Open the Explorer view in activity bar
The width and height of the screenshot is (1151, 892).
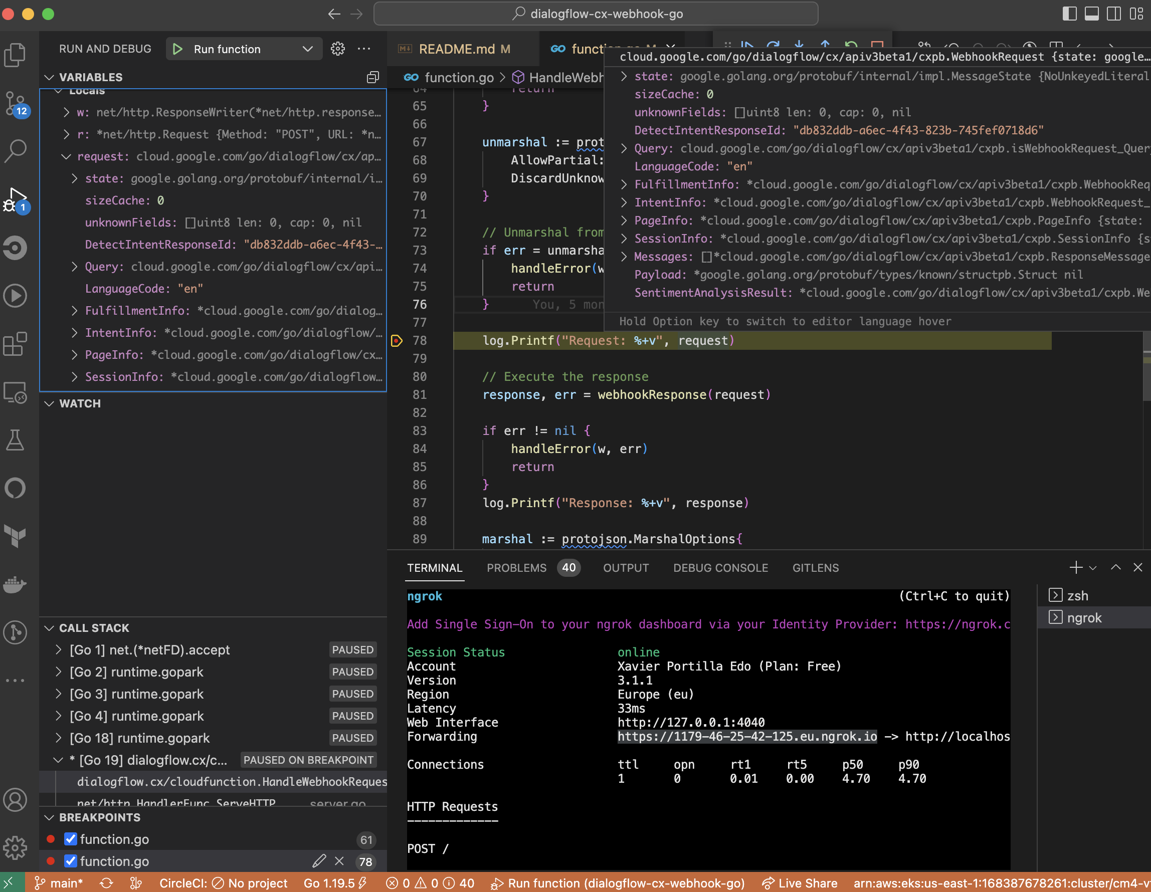pos(15,54)
